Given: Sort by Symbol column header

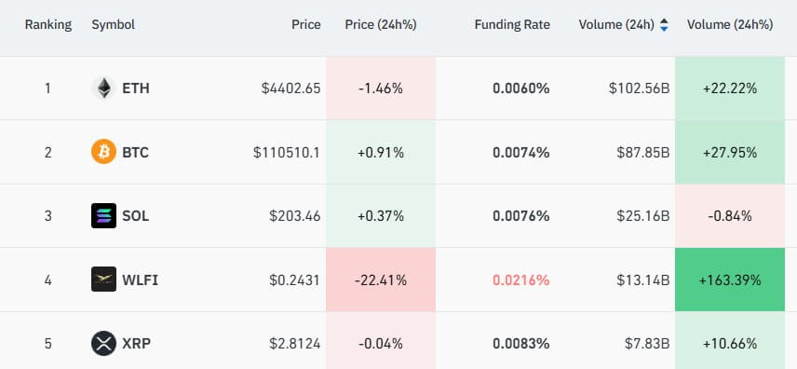Looking at the screenshot, I should coord(114,24).
